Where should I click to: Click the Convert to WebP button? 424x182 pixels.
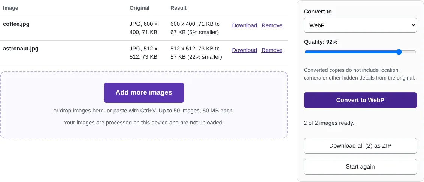click(360, 100)
